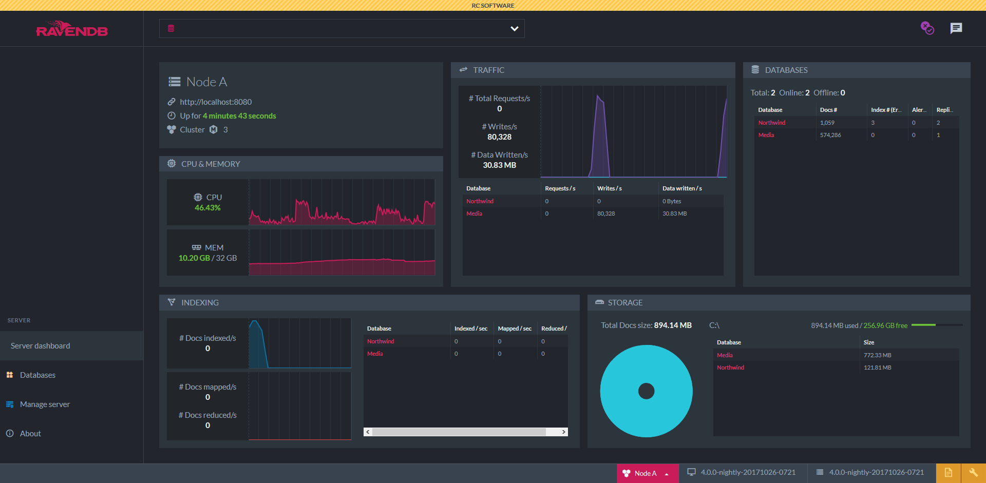Viewport: 986px width, 483px height.
Task: Click the Indexing panel funnel icon
Action: pyautogui.click(x=172, y=302)
